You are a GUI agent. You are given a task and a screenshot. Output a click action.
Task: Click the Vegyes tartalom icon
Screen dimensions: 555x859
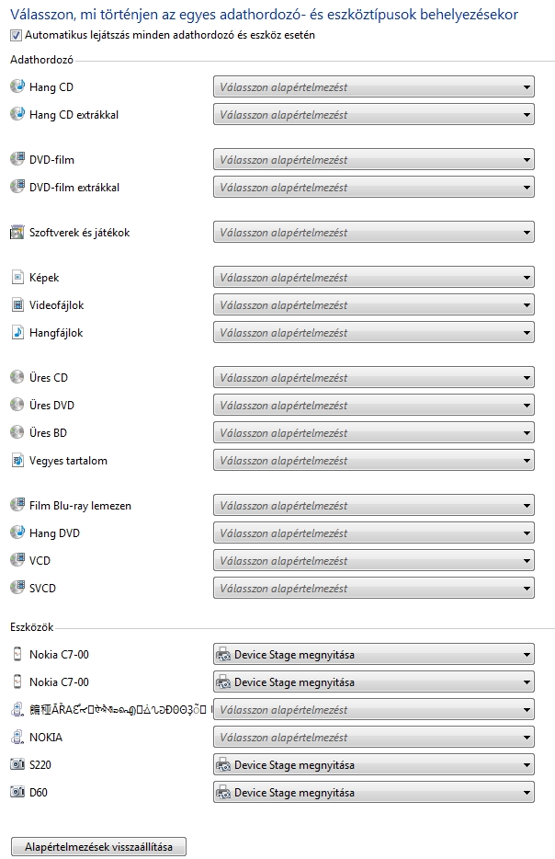[x=17, y=460]
